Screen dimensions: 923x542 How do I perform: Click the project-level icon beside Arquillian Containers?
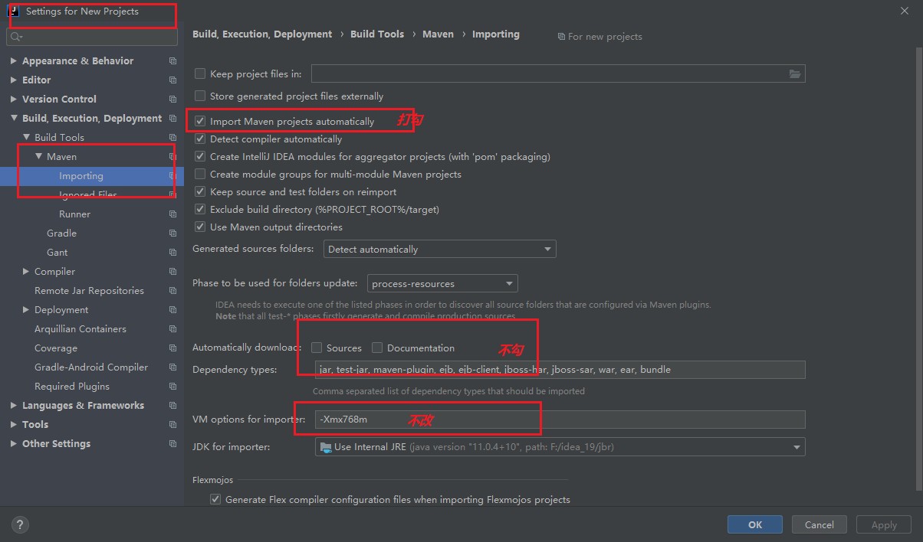click(x=172, y=329)
